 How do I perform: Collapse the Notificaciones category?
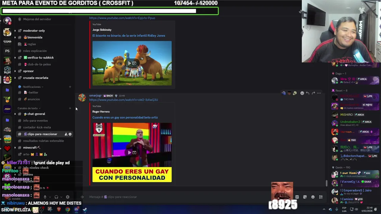pyautogui.click(x=32, y=87)
